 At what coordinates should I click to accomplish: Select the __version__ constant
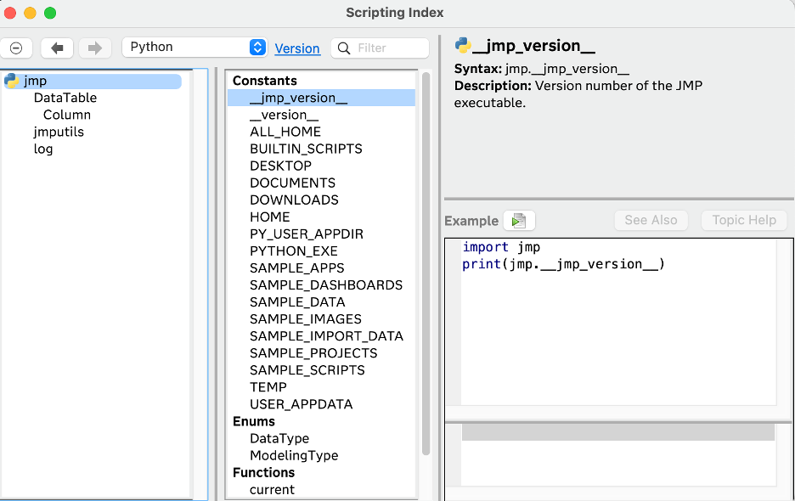(x=284, y=115)
